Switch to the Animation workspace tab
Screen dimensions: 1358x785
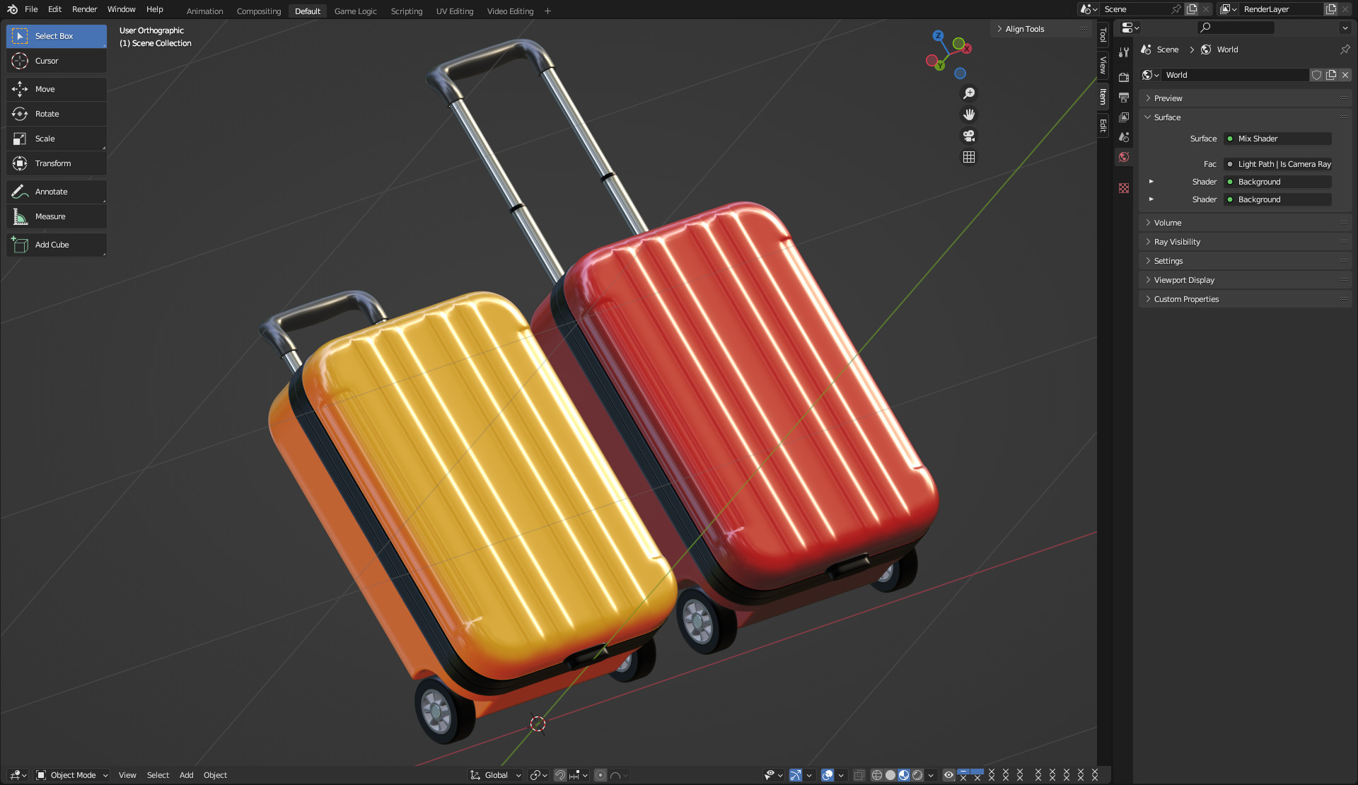[204, 11]
